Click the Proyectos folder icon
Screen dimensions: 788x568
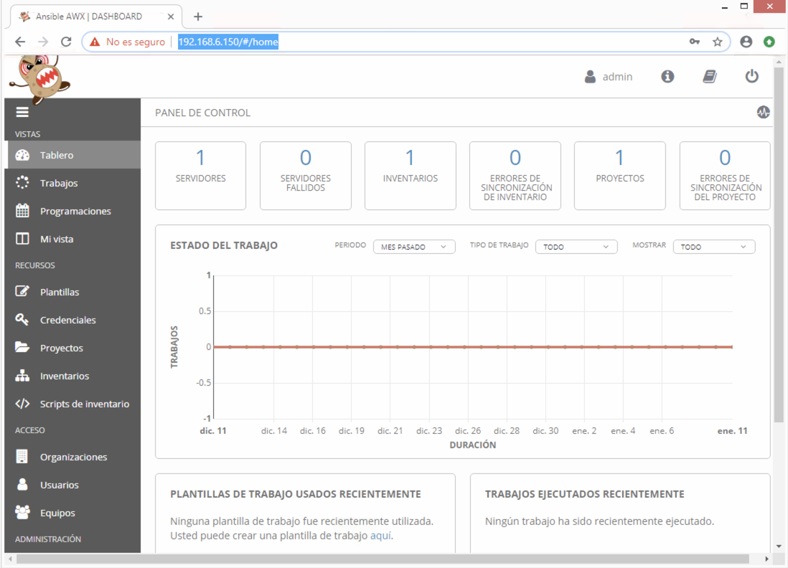22,348
